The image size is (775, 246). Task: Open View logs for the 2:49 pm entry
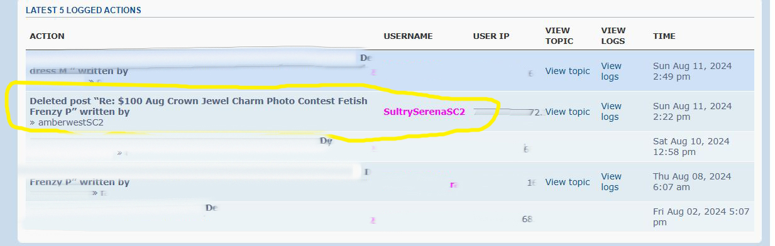coord(611,71)
